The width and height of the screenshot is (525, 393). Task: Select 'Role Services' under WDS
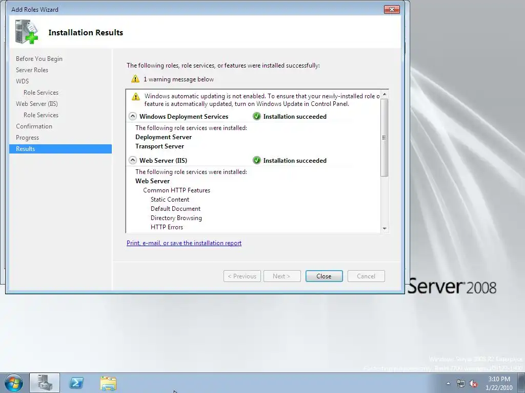(x=41, y=93)
